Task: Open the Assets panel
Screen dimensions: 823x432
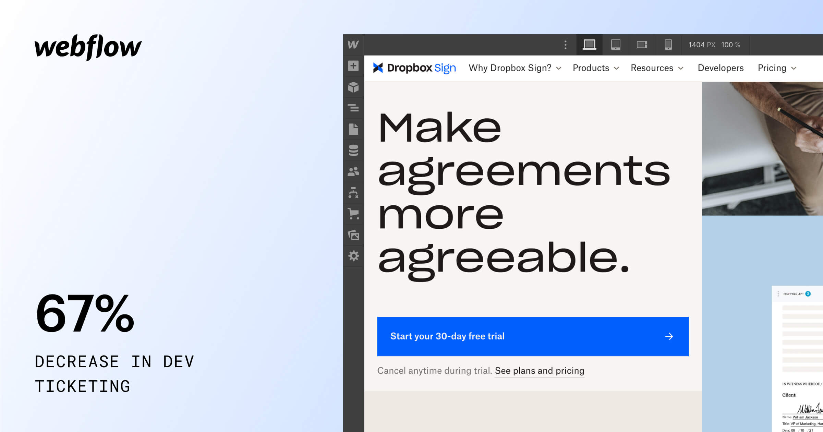Action: click(x=353, y=236)
